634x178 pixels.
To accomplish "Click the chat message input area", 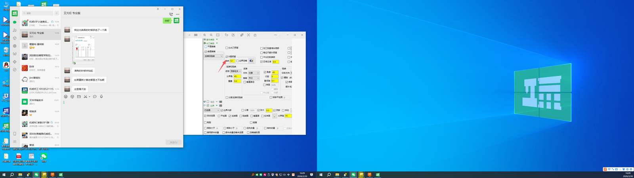I will click(x=122, y=119).
